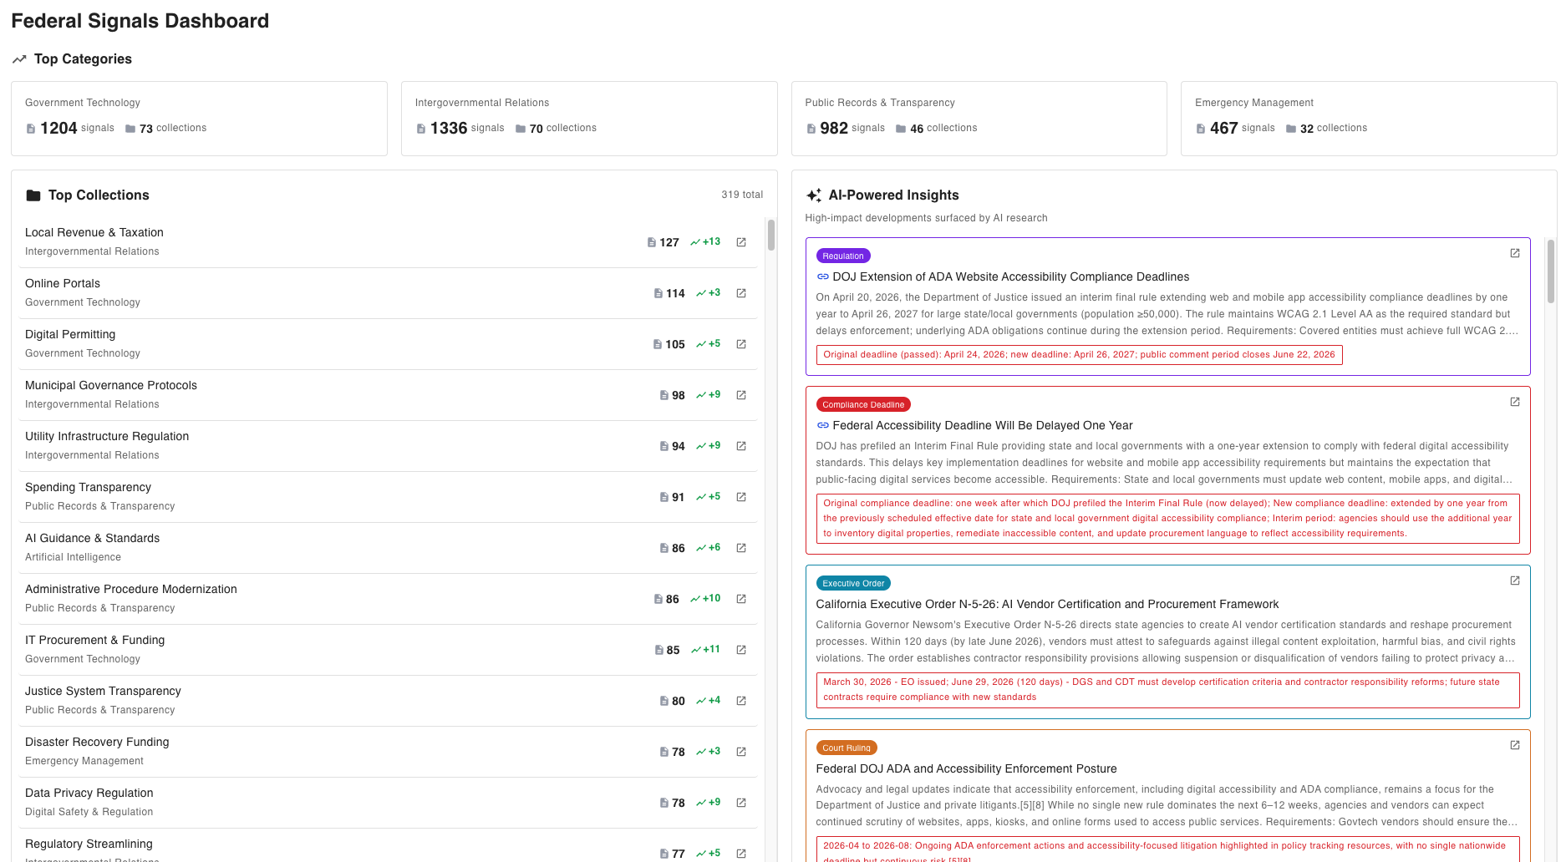Open the Digital Permitting collection
Viewport: 1566px width, 862px height.
point(389,344)
